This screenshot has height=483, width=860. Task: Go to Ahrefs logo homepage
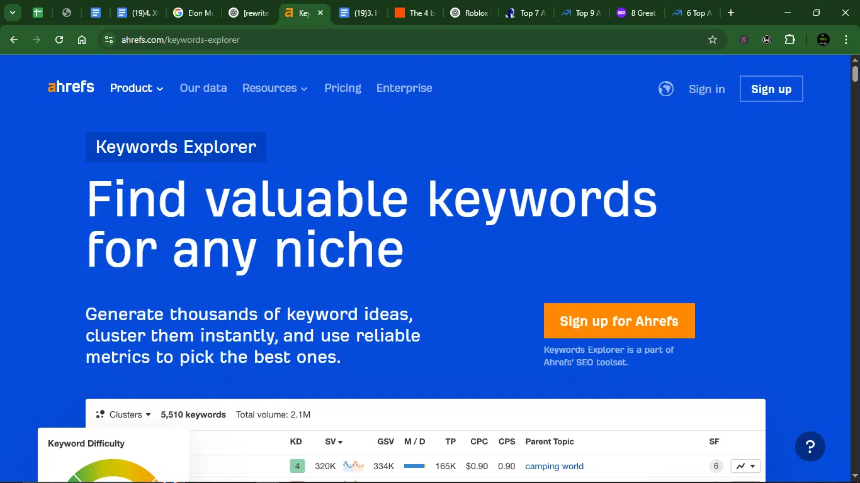pyautogui.click(x=71, y=87)
